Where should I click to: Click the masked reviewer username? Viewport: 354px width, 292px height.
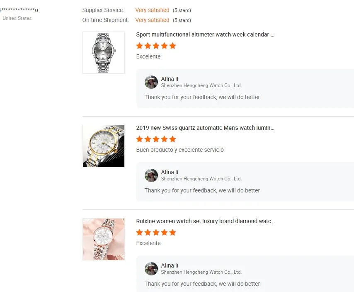pyautogui.click(x=19, y=10)
